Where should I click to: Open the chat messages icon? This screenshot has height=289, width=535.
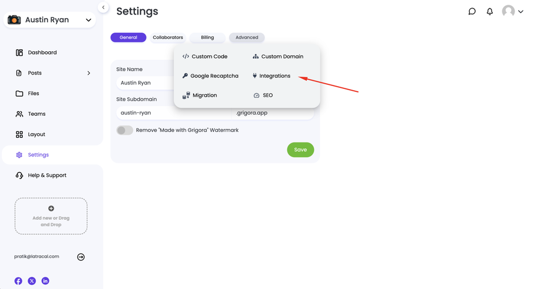pos(472,12)
